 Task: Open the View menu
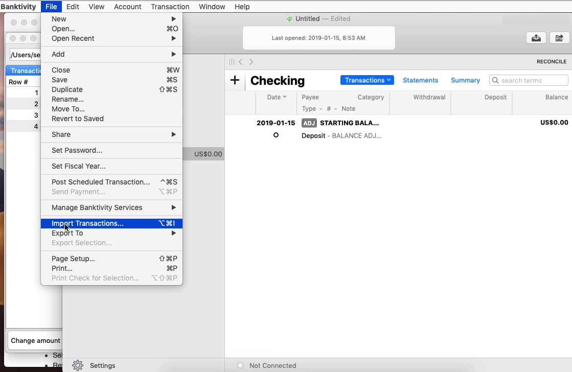point(96,7)
